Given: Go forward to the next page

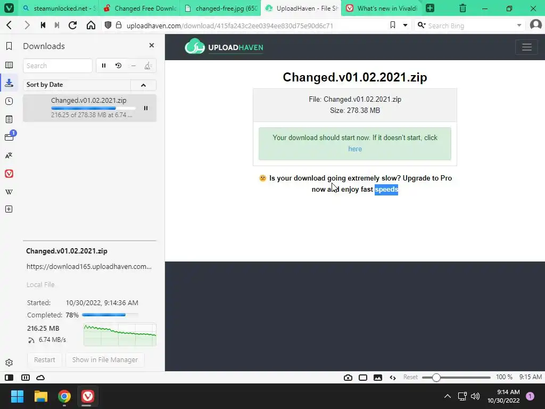Looking at the screenshot, I should (27, 25).
